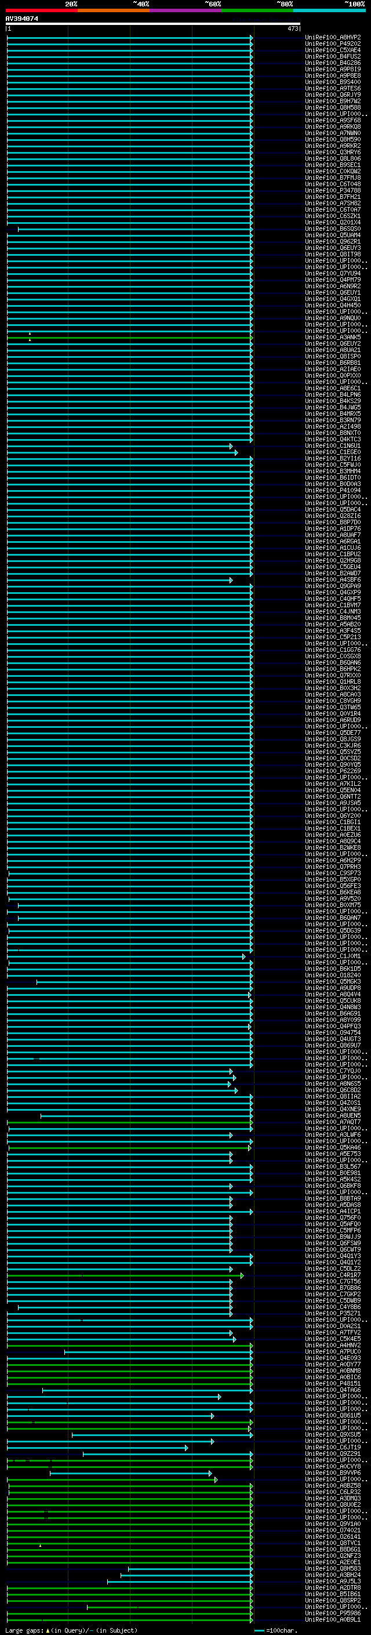Viewport: 371px width, 1635px height.
Task: Click hit label UniRef100_Q756F0
Action: point(333,1217)
